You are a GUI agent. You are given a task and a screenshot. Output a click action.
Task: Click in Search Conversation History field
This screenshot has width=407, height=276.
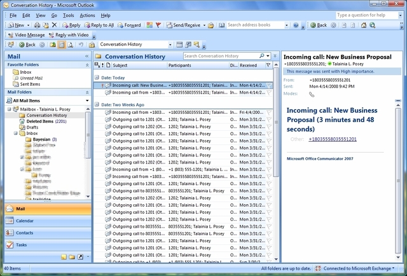click(221, 56)
